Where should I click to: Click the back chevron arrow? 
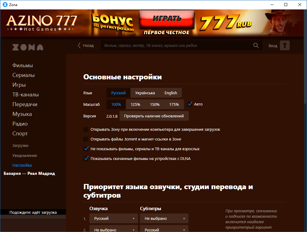79,45
